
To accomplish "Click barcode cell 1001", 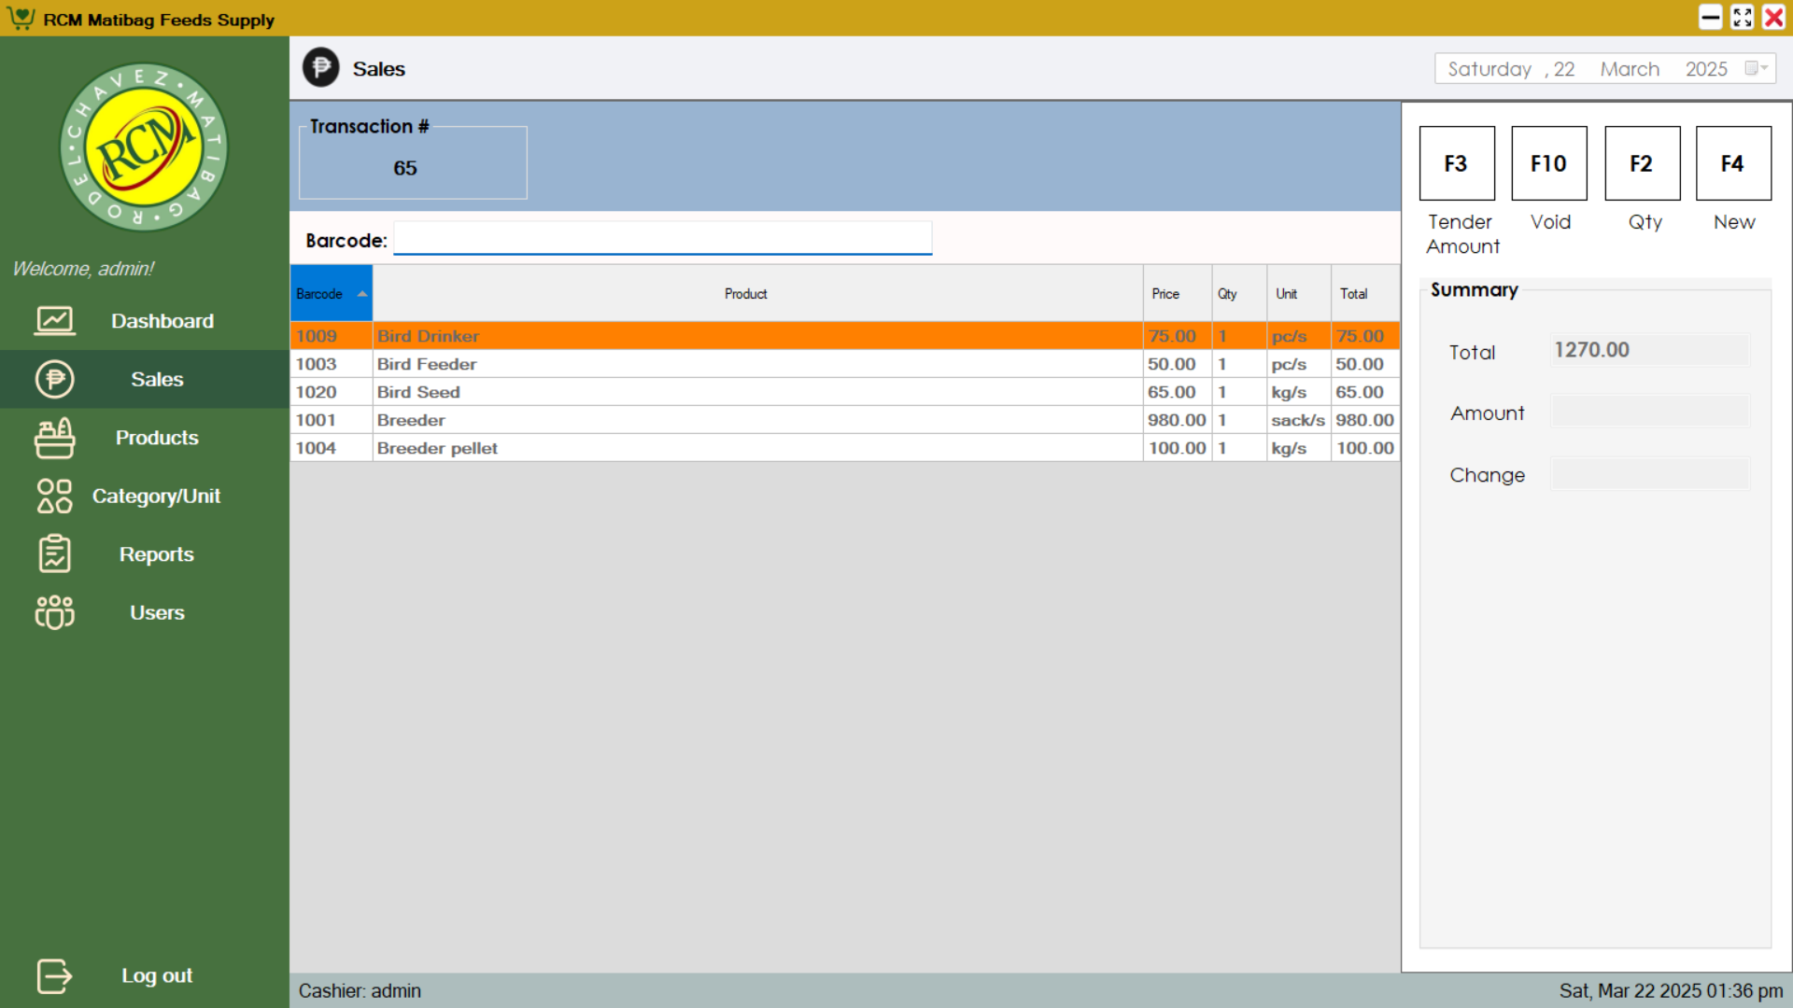I will (x=332, y=420).
